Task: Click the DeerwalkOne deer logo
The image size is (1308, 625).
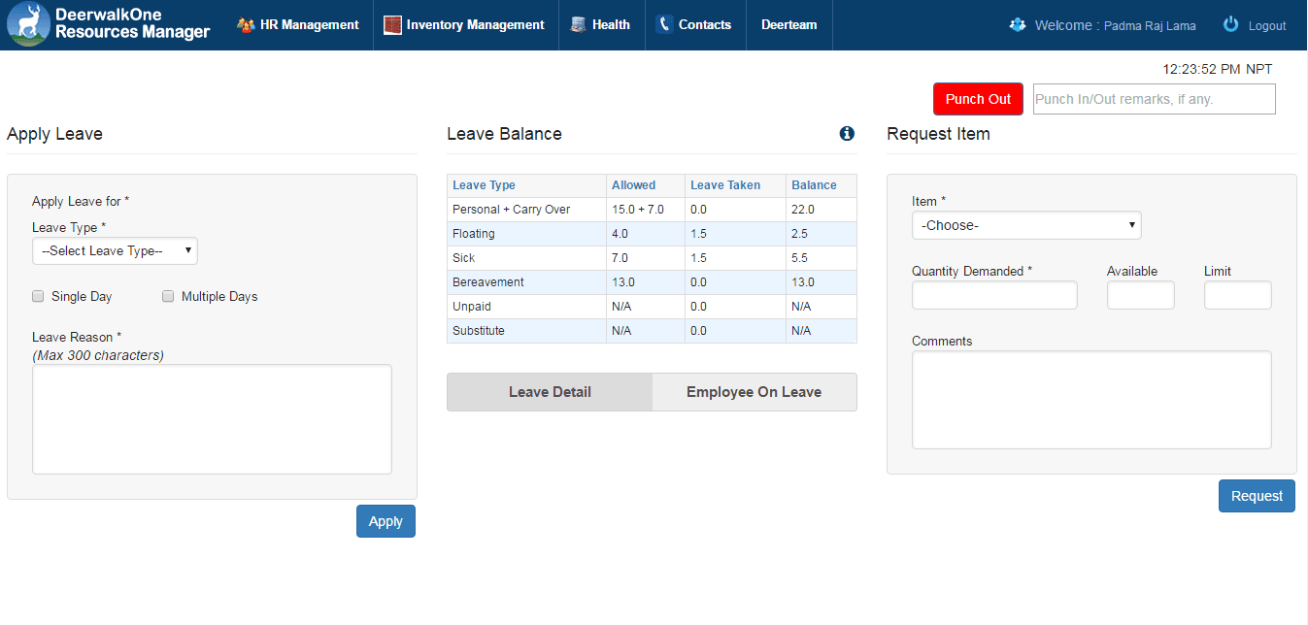Action: 29,25
